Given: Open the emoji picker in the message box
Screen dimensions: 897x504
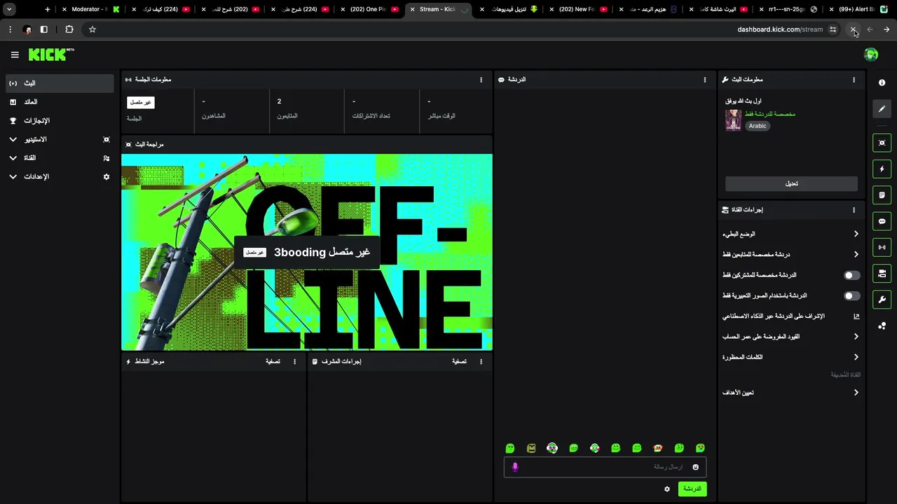Looking at the screenshot, I should 695,467.
